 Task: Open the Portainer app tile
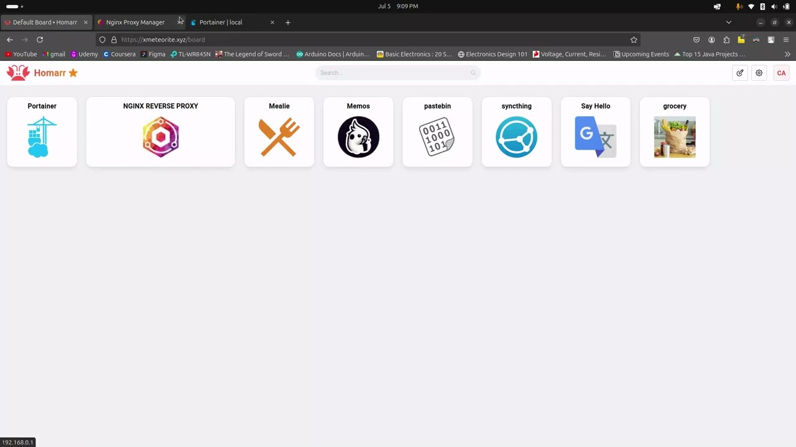pos(42,132)
